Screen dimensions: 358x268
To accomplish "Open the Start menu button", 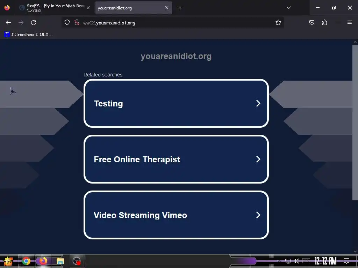I will [8, 261].
